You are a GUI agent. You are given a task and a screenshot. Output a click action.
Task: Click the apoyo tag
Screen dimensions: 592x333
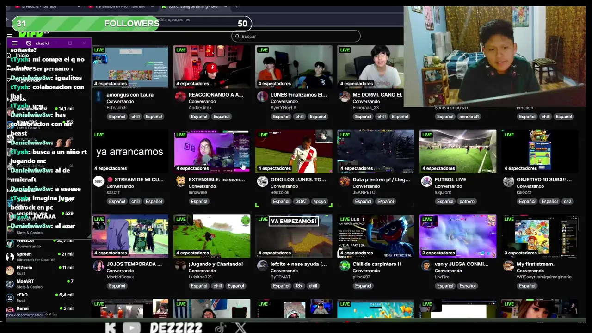pyautogui.click(x=320, y=201)
